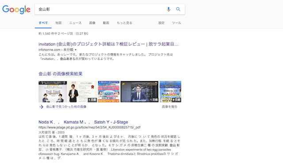Open the Google logo homepage link
The width and height of the screenshot is (283, 164).
click(x=16, y=10)
